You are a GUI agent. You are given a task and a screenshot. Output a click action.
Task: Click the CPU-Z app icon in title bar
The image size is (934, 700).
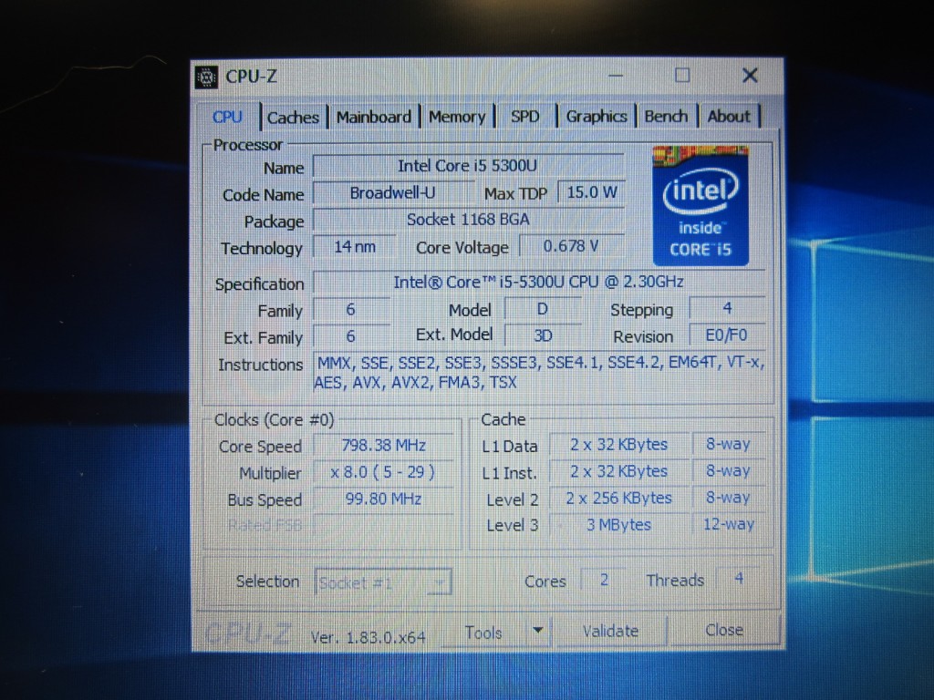pos(206,77)
